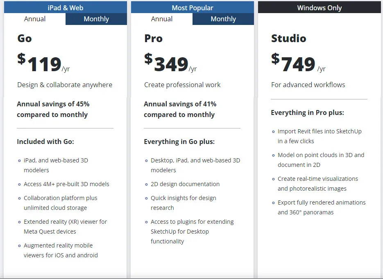
Task: Click Export fully rendered animations bullet
Action: click(x=322, y=207)
